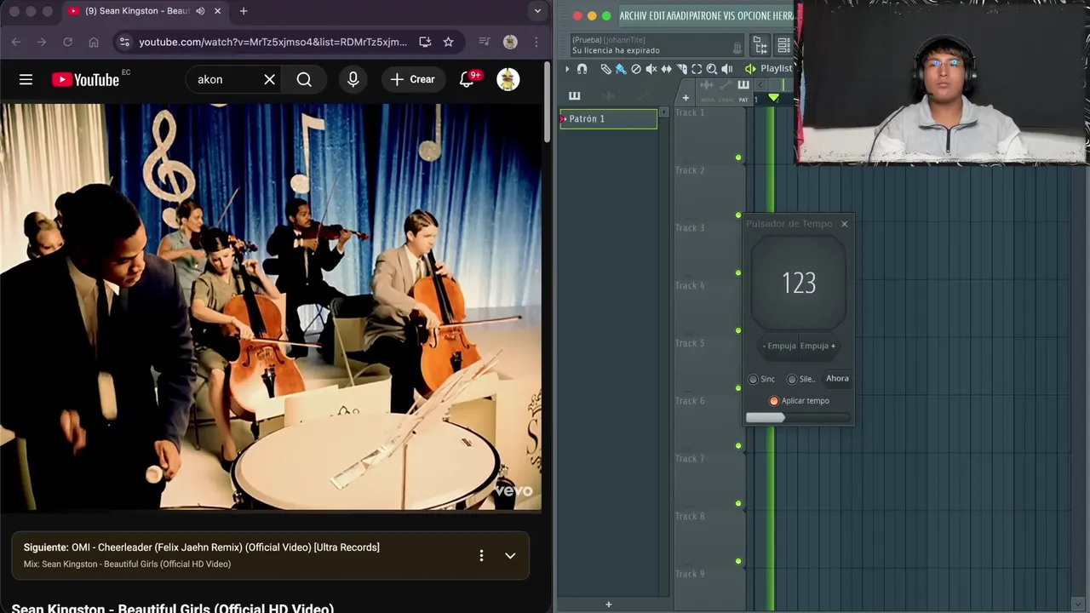Toggle the Aplicar tempo option
The width and height of the screenshot is (1090, 613).
click(774, 401)
